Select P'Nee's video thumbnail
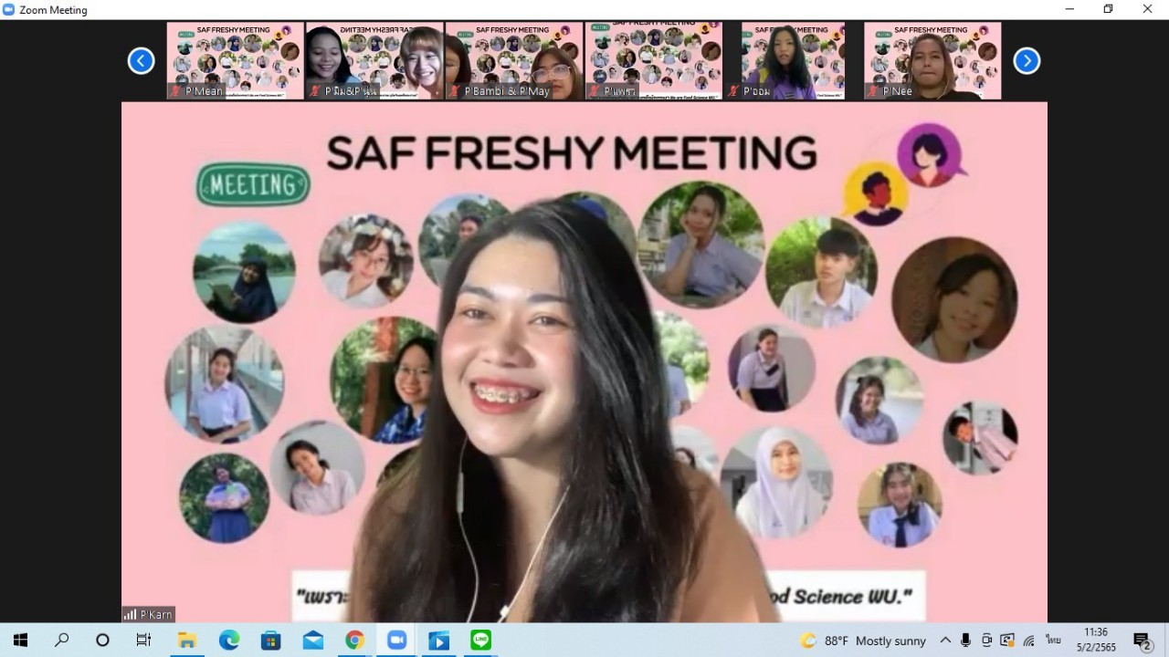The height and width of the screenshot is (657, 1169). pos(932,60)
